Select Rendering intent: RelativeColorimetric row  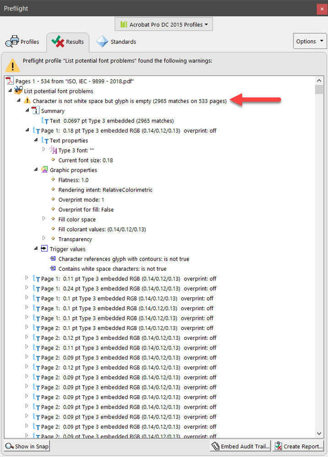[x=106, y=190]
